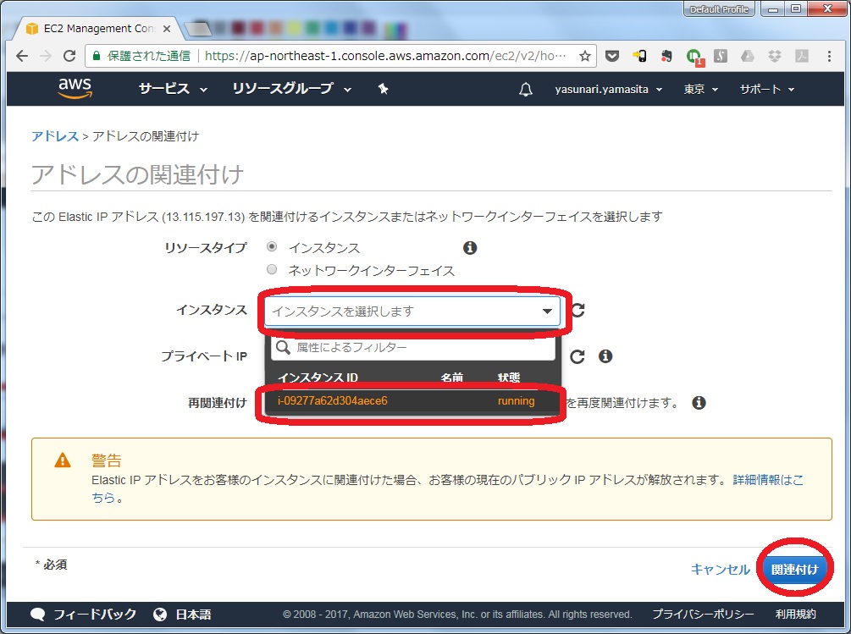Viewport: 851px width, 634px height.
Task: Close the EC2 Management Console tab
Action: [167, 29]
